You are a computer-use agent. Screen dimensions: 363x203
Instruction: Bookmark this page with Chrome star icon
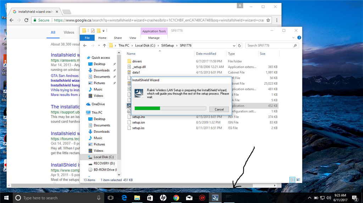click(268, 20)
